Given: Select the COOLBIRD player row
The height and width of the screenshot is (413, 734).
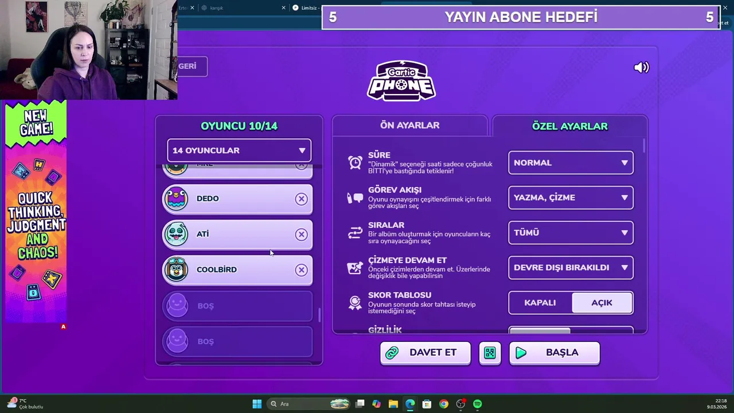Looking at the screenshot, I should click(x=237, y=270).
